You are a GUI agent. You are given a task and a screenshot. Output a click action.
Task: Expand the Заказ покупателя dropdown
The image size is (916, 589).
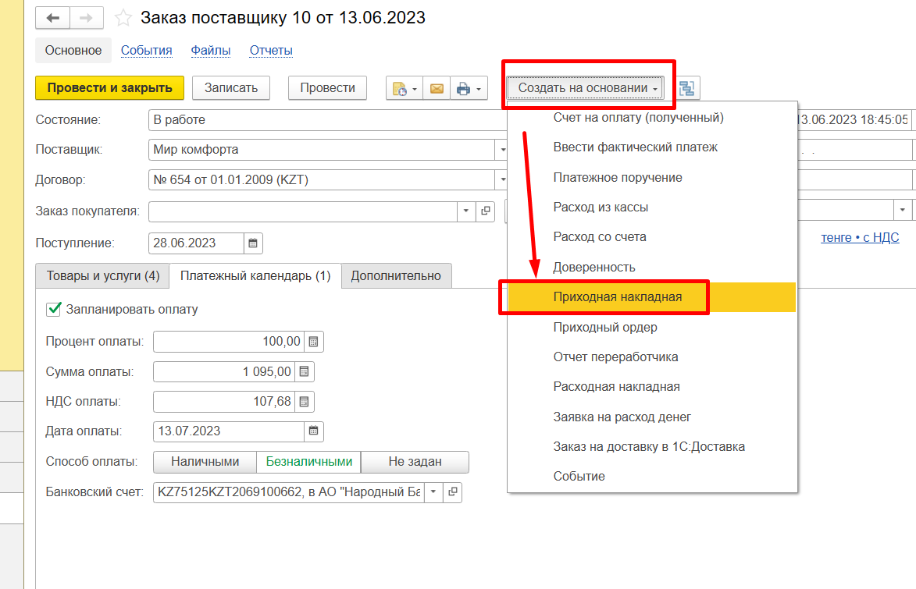point(466,211)
